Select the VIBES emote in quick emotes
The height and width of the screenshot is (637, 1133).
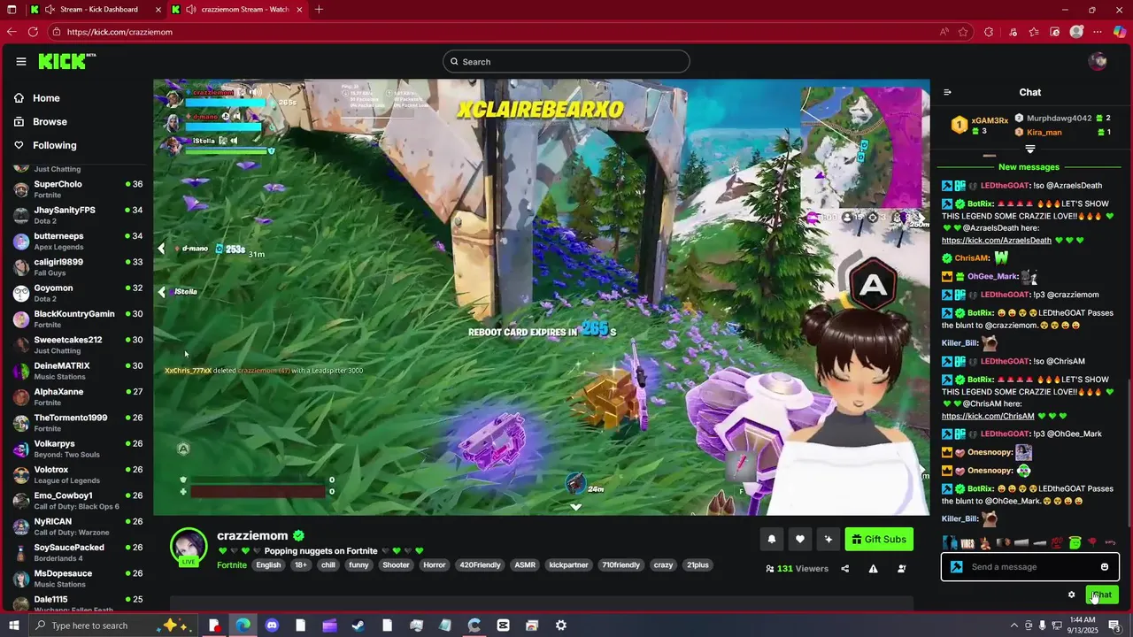[967, 542]
